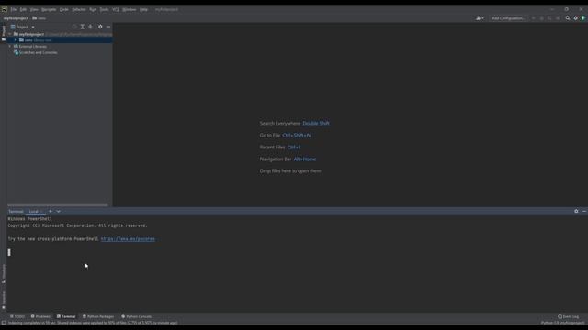588x330 pixels.
Task: Toggle the Favorites sidebar tab
Action: pos(4,301)
